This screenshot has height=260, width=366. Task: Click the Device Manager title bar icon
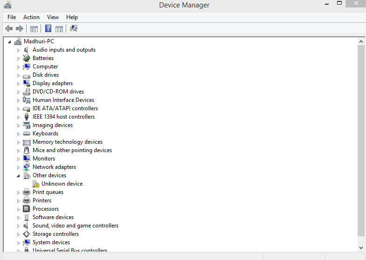point(7,5)
